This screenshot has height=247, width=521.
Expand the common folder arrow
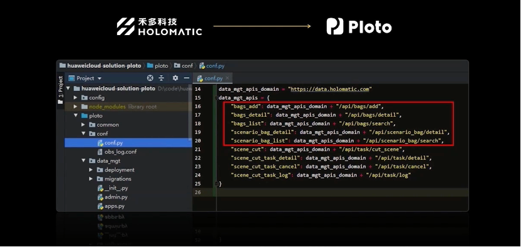[x=83, y=125]
